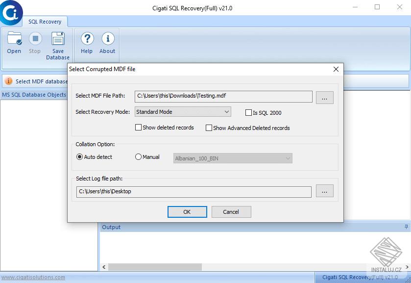Enable the Is SQL 2000 checkbox

click(248, 113)
